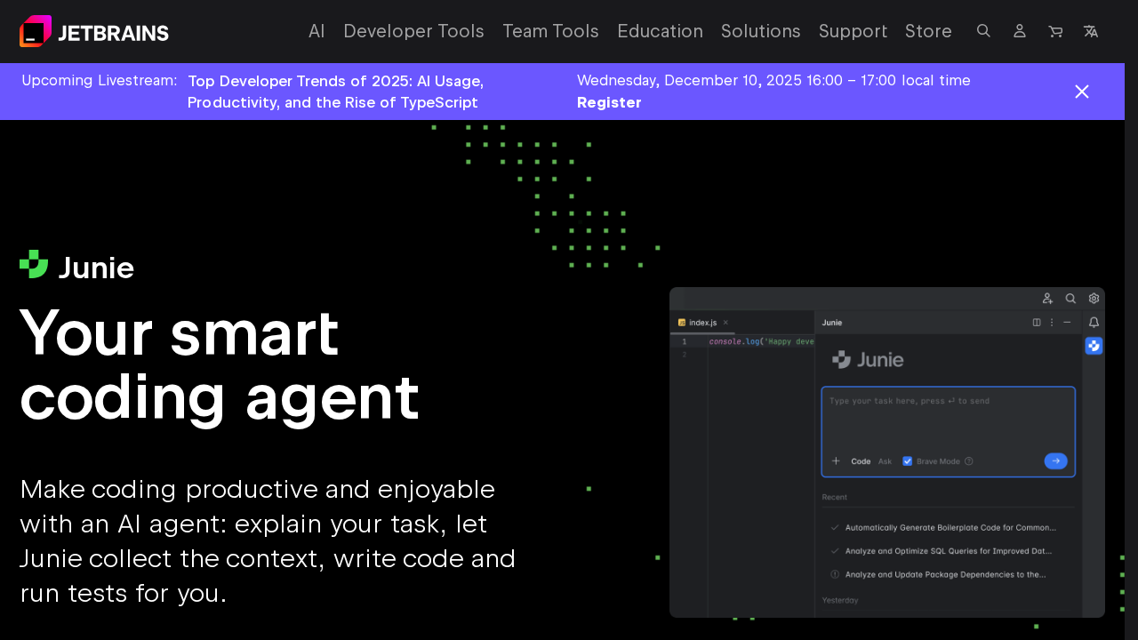Switch Junie to Ask mode
The width and height of the screenshot is (1138, 640).
point(885,460)
